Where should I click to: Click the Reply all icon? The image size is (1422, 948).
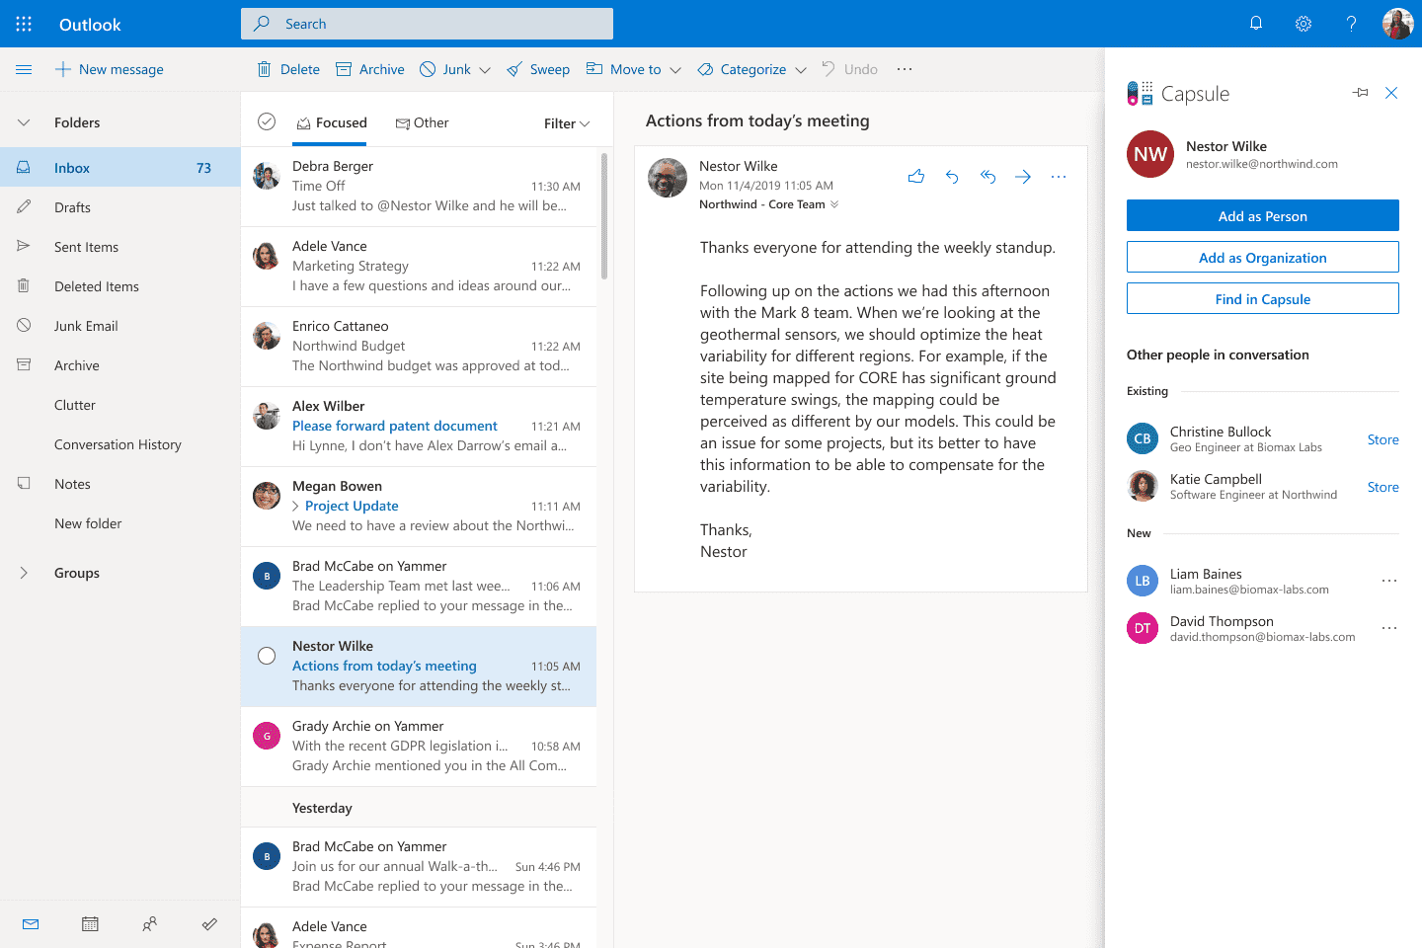click(x=987, y=176)
